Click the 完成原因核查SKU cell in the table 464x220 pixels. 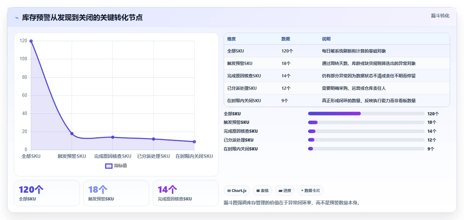pyautogui.click(x=244, y=76)
